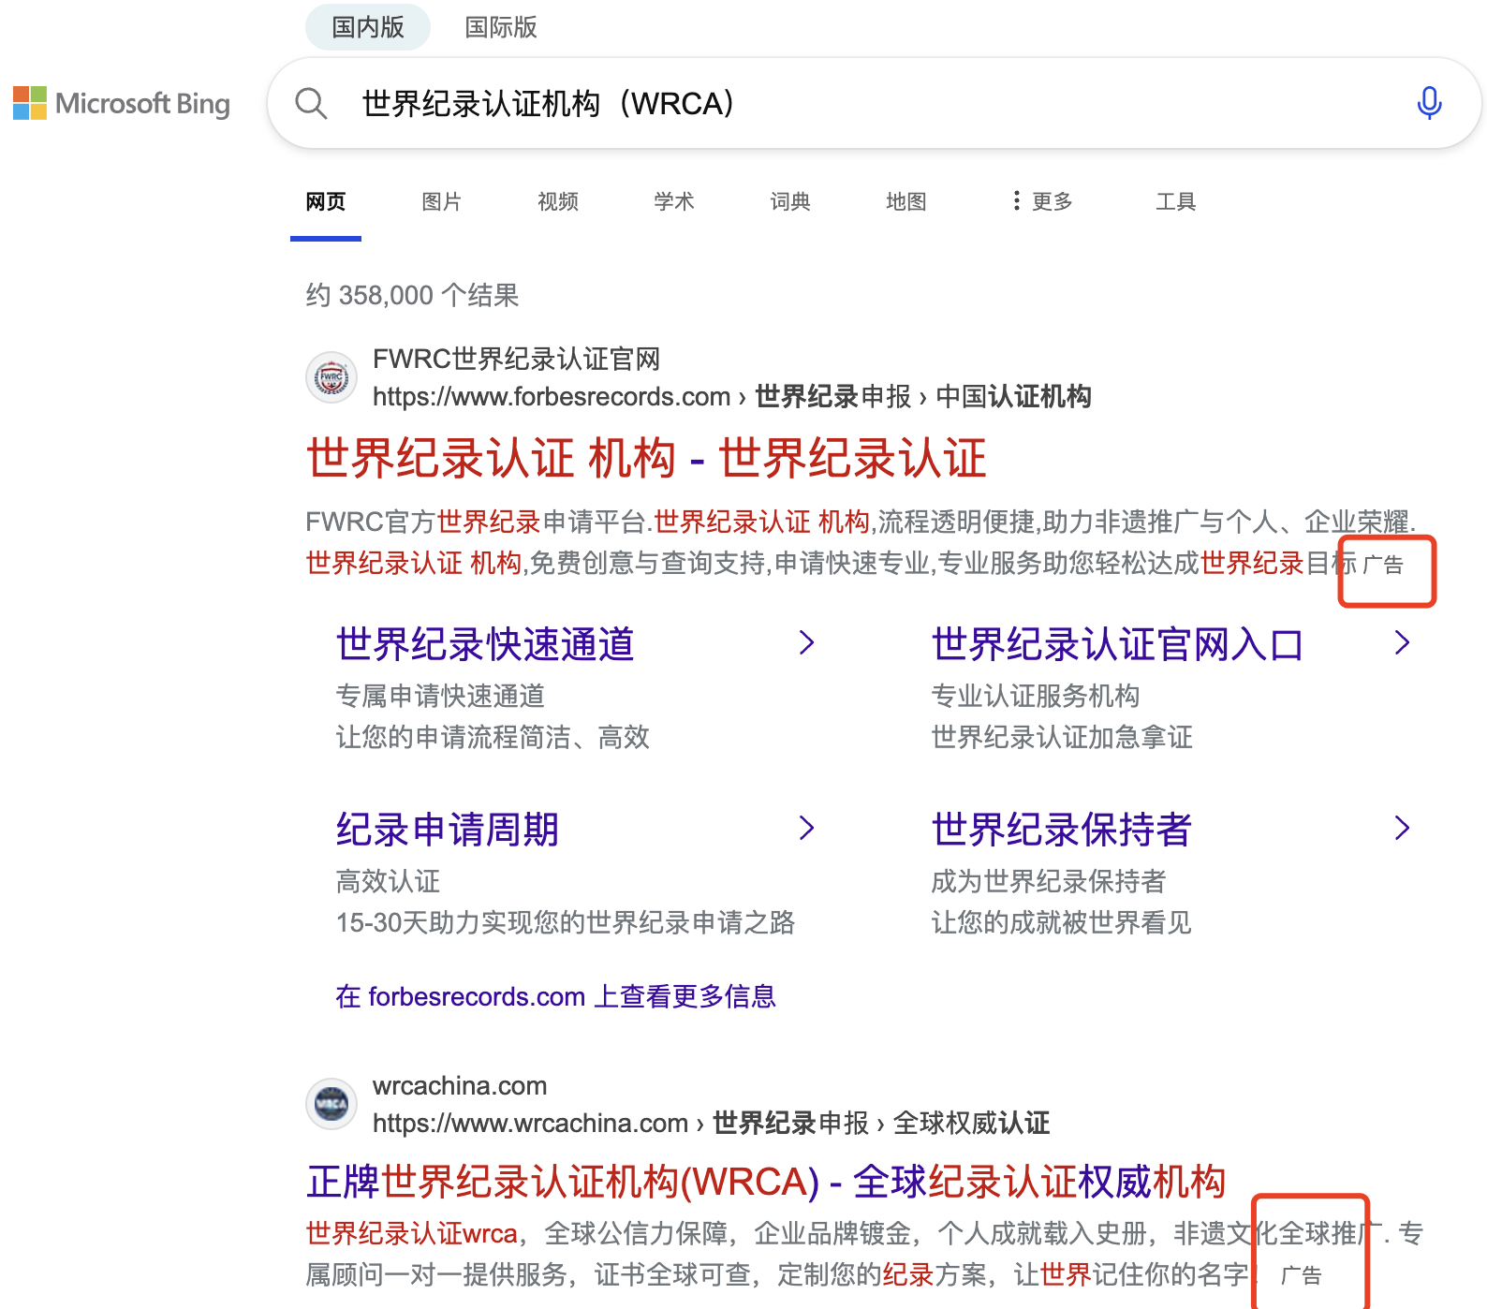
Task: Open the 地图 tab
Action: click(x=906, y=201)
